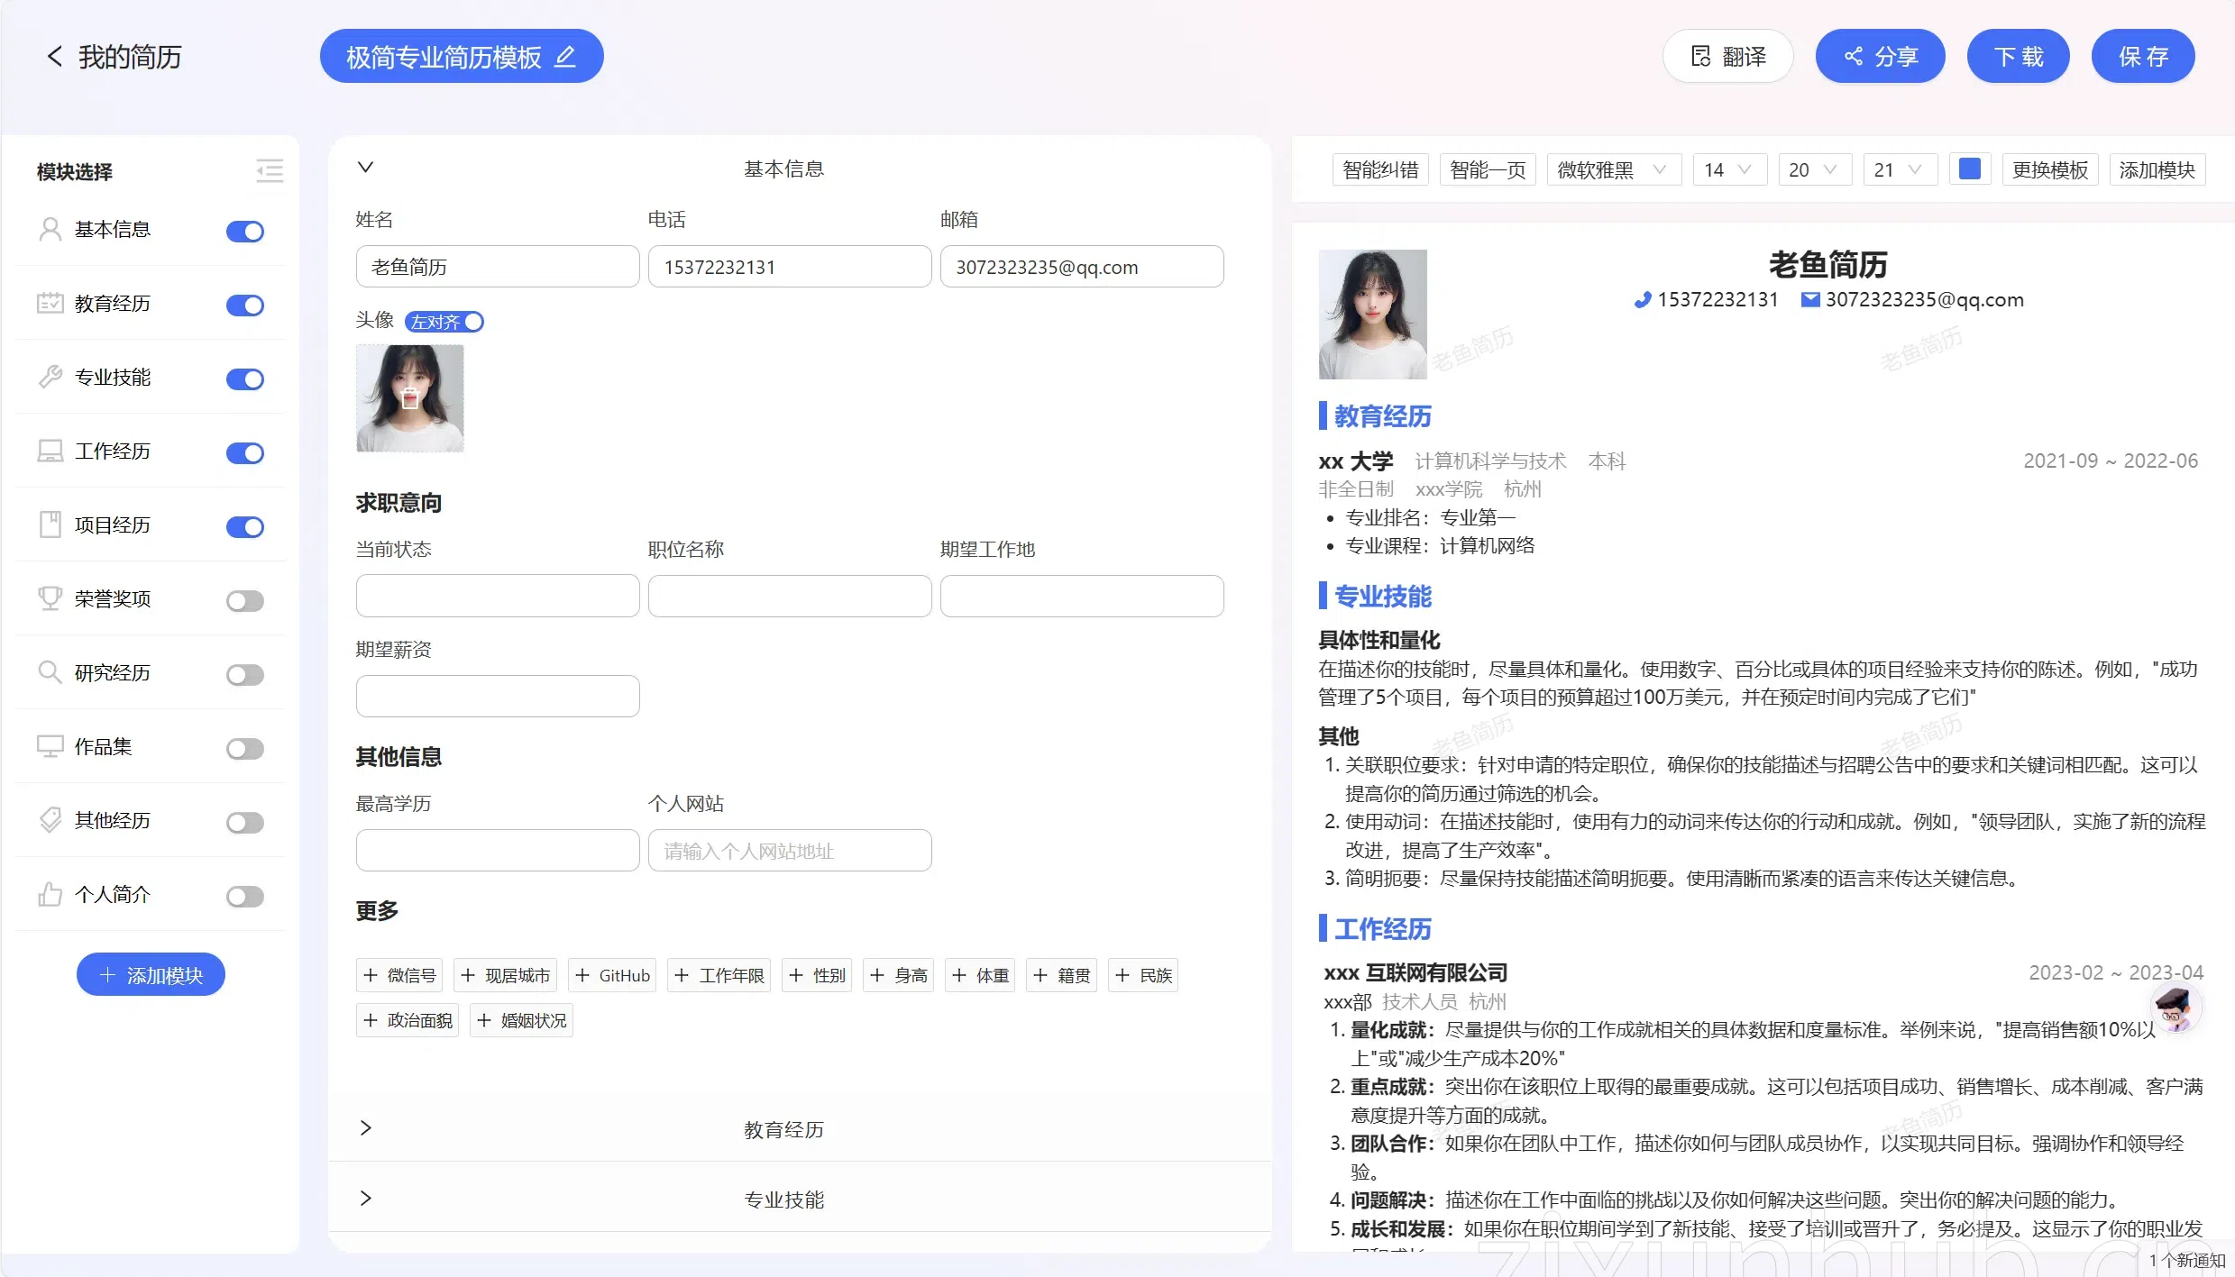Add 身高 field with plus tag

coord(899,976)
